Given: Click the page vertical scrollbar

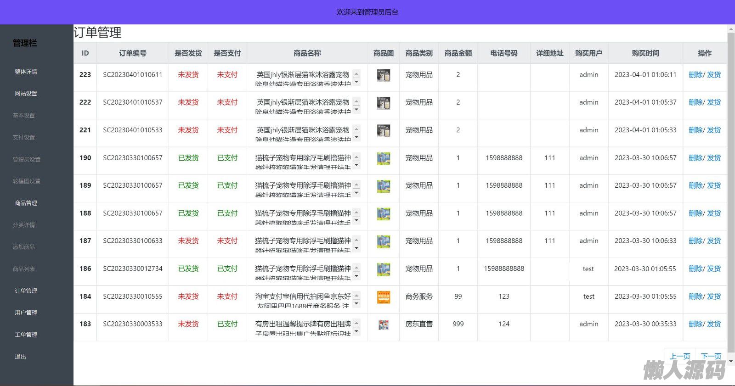Looking at the screenshot, I should (x=731, y=184).
